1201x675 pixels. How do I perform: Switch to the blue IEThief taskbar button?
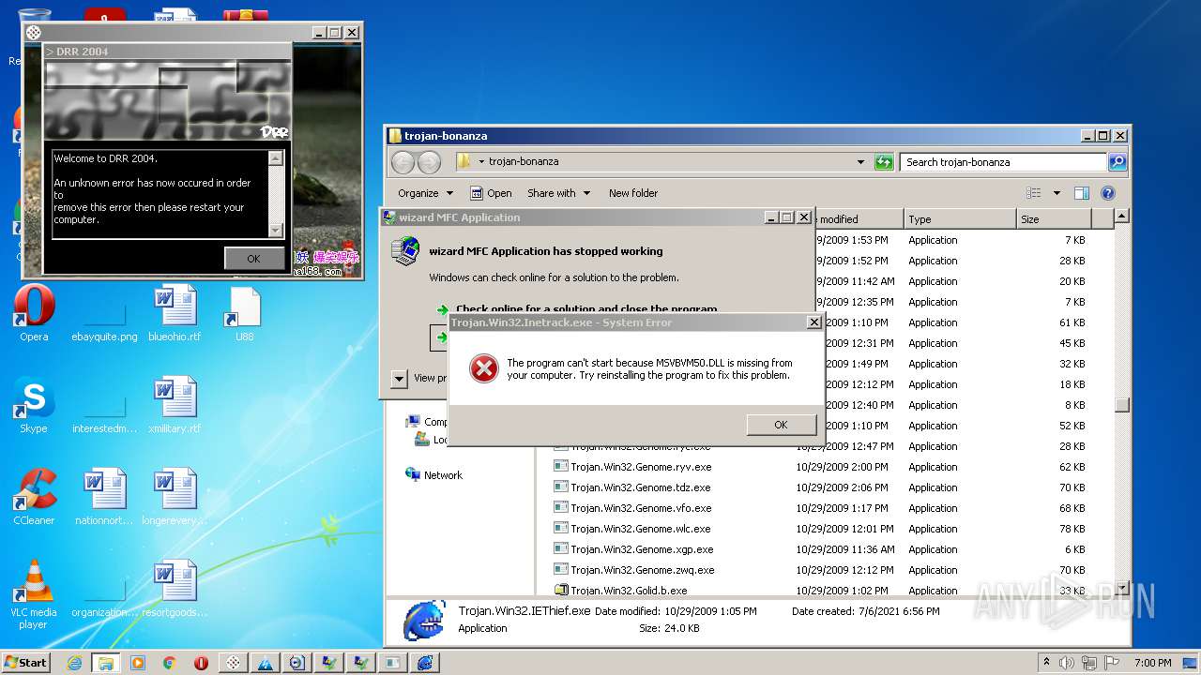[x=425, y=662]
